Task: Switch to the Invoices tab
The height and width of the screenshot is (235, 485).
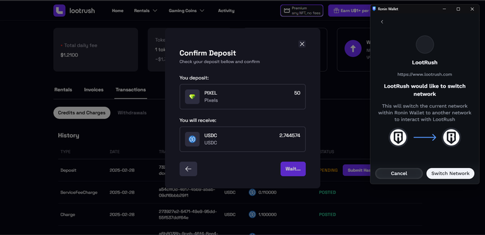Action: coord(93,90)
